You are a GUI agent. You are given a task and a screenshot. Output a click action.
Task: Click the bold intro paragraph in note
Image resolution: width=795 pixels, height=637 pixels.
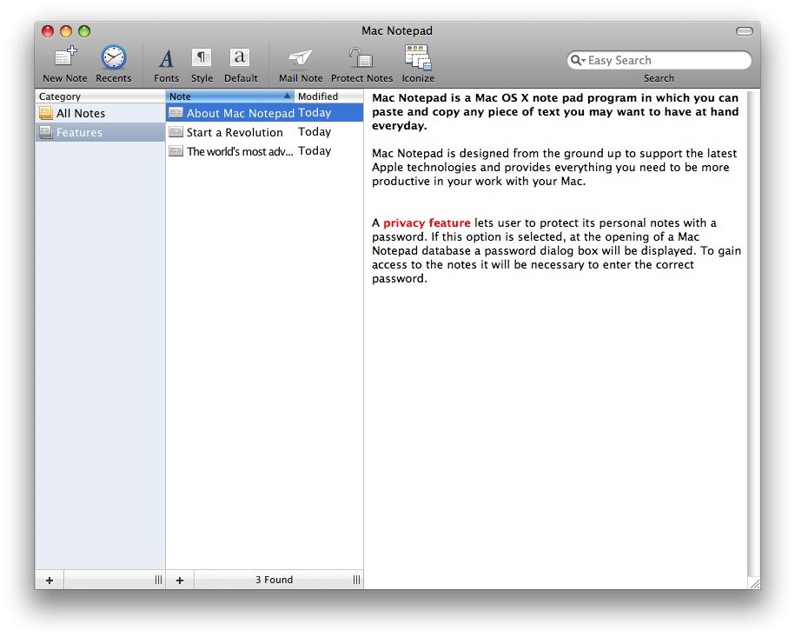click(555, 111)
